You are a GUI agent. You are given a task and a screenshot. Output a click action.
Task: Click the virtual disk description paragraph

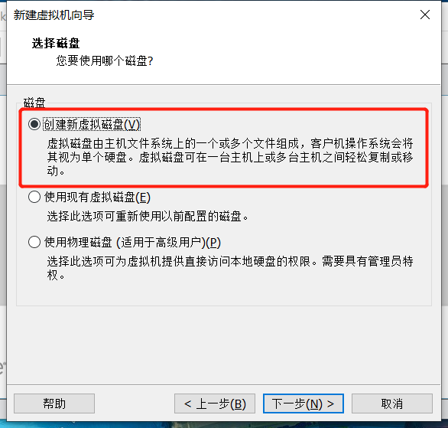(x=230, y=157)
